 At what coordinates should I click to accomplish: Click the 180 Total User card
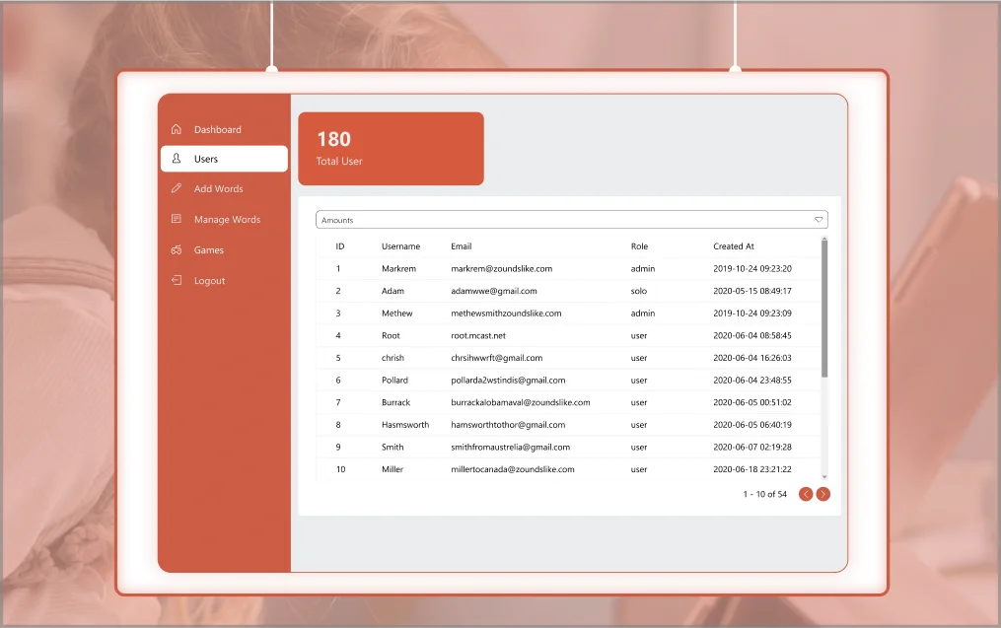[x=391, y=149]
